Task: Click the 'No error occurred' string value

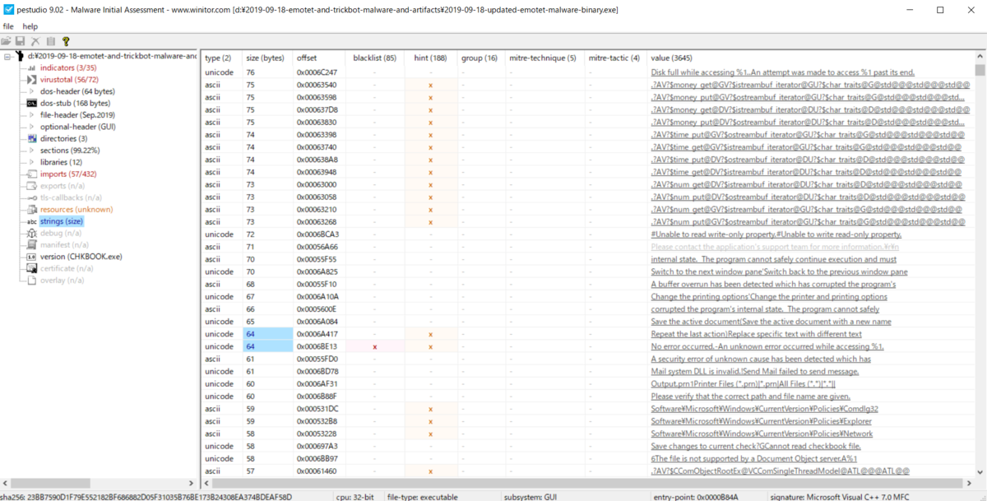Action: pos(767,346)
